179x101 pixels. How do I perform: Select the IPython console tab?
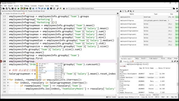click(x=145, y=95)
